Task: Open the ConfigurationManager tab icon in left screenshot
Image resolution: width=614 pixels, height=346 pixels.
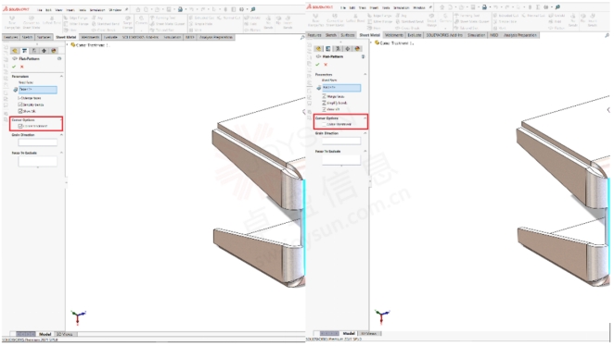Action: [34, 51]
